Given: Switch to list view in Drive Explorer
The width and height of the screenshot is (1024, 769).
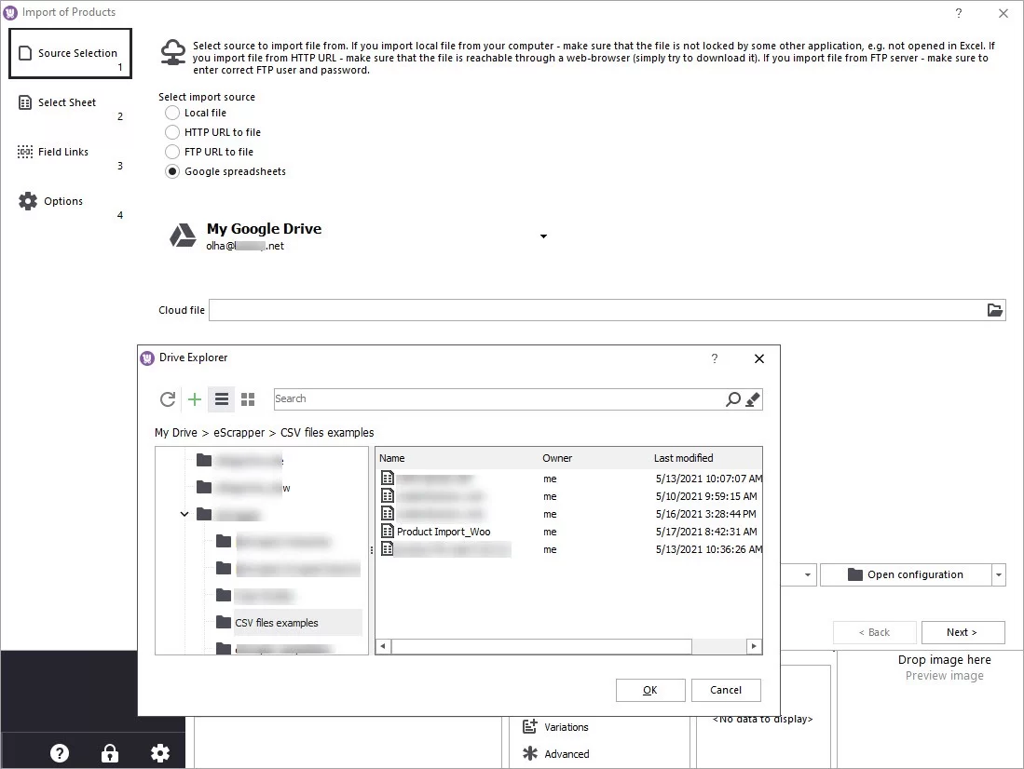Looking at the screenshot, I should tap(222, 399).
